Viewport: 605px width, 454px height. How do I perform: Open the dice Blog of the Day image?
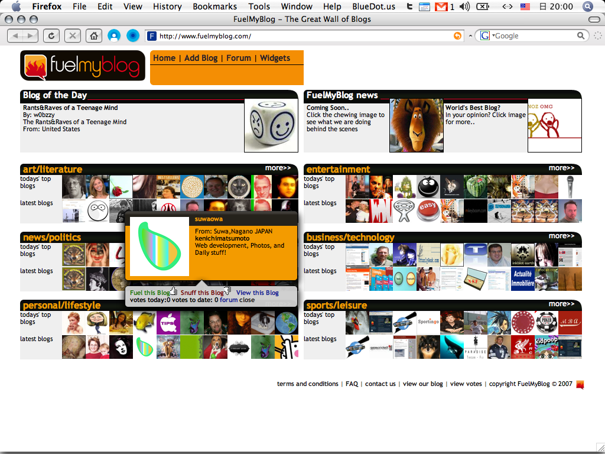271,125
